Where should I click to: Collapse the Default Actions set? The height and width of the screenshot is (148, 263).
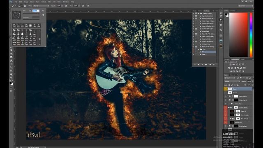coord(198,14)
